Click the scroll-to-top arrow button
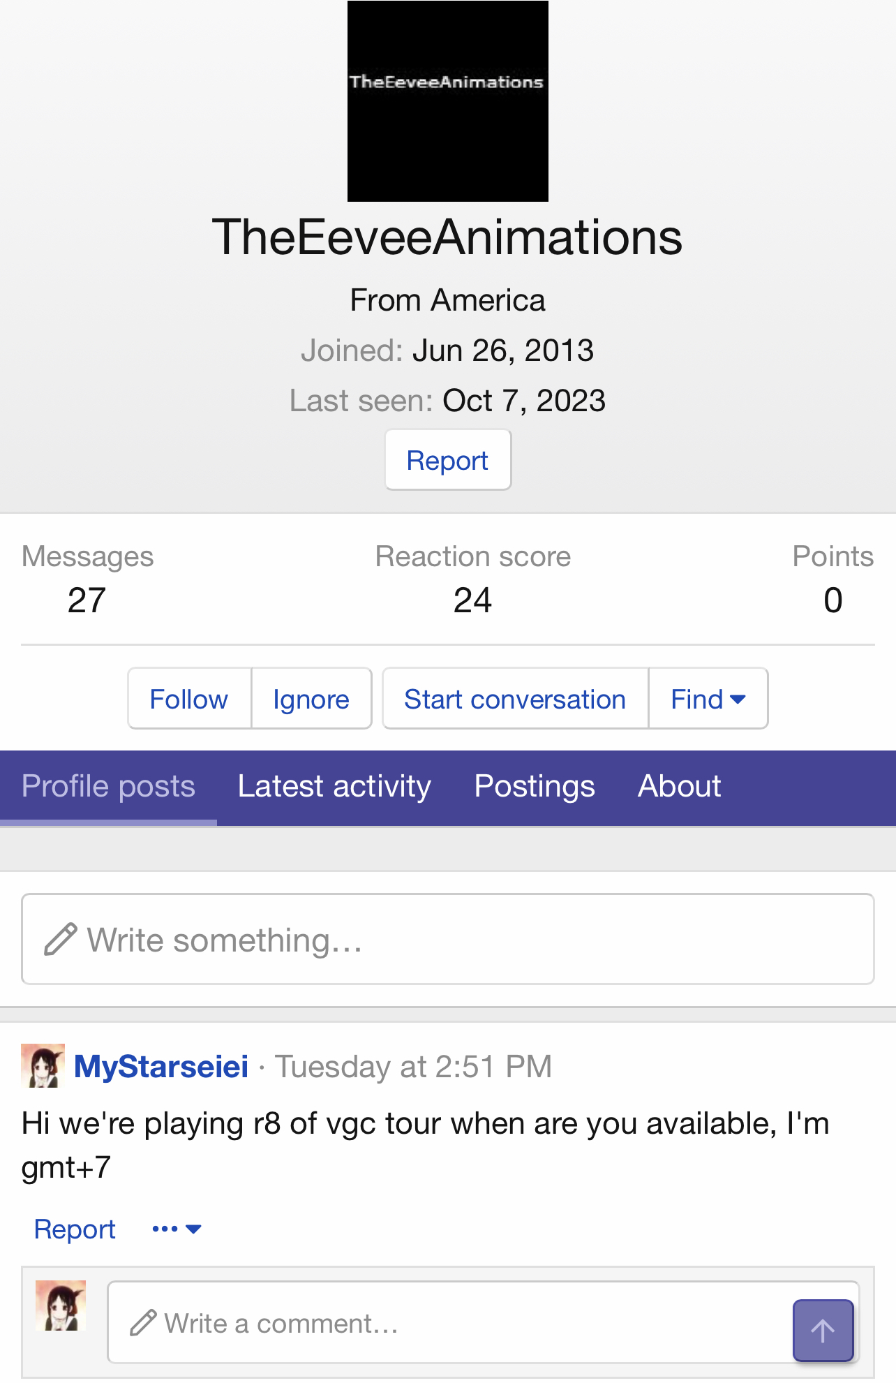The height and width of the screenshot is (1383, 896). [823, 1330]
